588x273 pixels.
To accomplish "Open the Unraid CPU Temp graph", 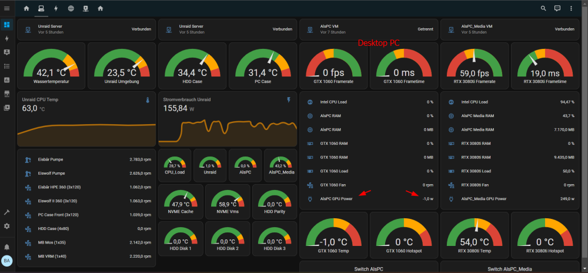I will pos(86,119).
